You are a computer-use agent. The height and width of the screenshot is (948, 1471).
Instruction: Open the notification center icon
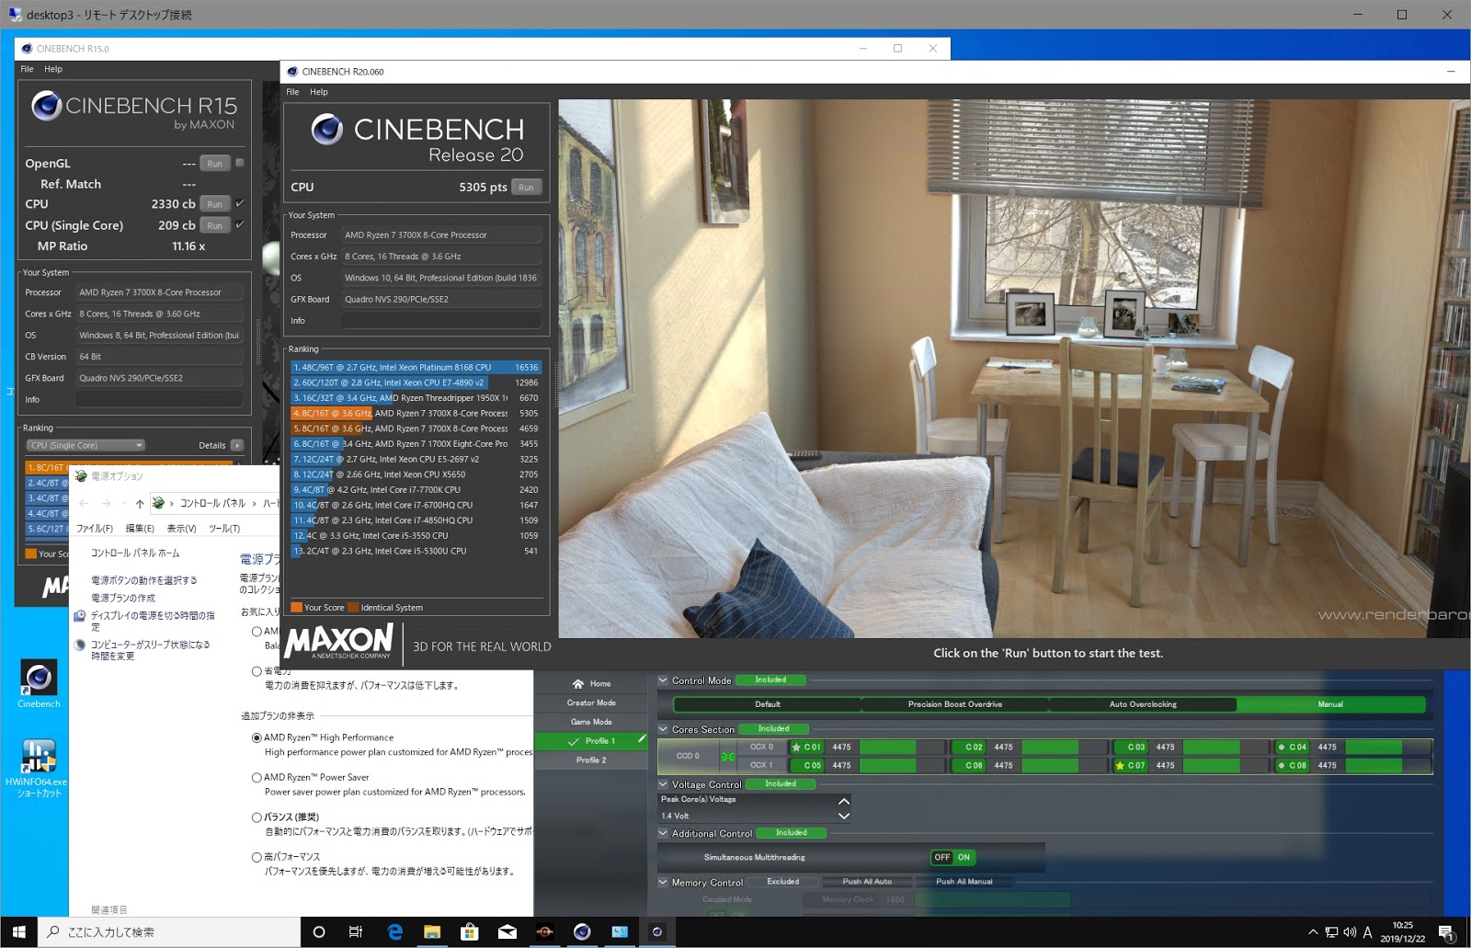point(1446,932)
